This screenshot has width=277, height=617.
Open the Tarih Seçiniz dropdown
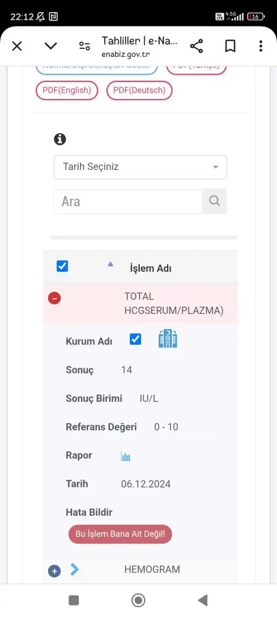tap(141, 167)
